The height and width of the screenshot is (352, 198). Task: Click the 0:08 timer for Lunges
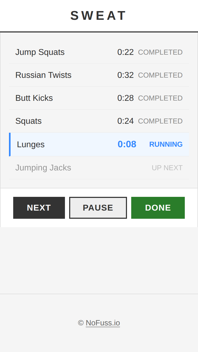pos(127,144)
